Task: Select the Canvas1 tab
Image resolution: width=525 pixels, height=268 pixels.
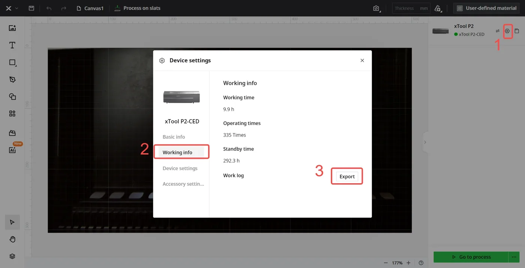Action: click(90, 8)
